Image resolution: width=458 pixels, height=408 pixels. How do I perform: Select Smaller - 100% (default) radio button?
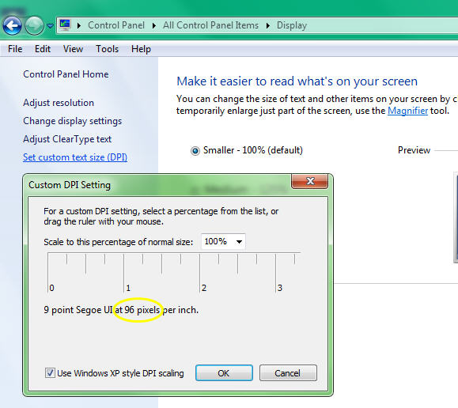pyautogui.click(x=195, y=151)
